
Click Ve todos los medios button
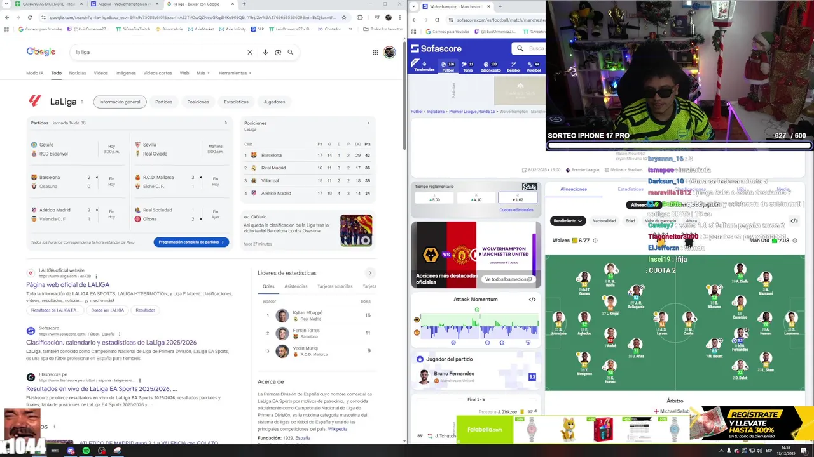508,279
